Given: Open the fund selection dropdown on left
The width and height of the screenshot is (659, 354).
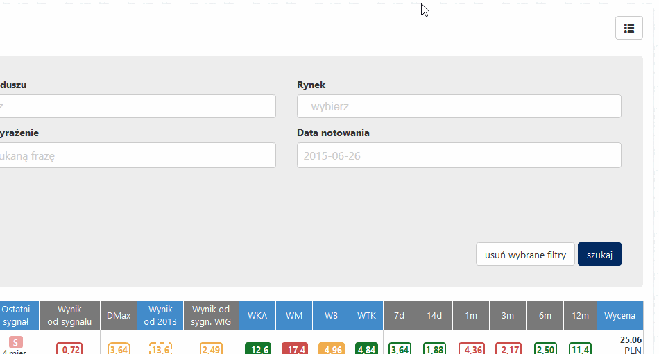Looking at the screenshot, I should tap(137, 107).
